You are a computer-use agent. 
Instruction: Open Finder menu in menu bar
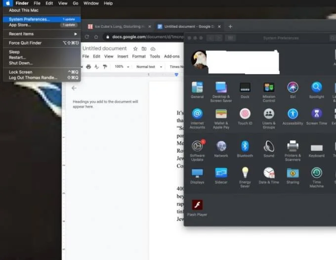22,3
